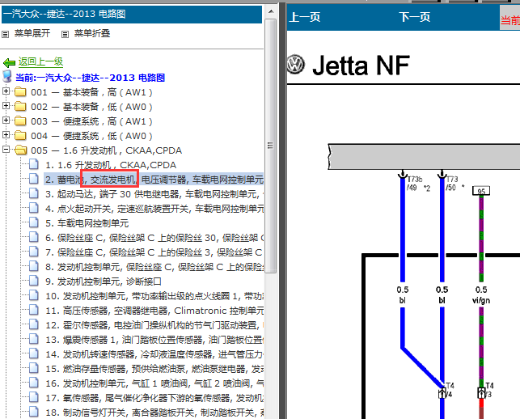
Task: Open 12. 霍尔传感器, 电控油门操纵机构
Action: [x=154, y=325]
